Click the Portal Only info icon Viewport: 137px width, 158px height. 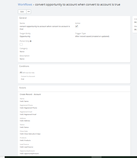point(31,41)
